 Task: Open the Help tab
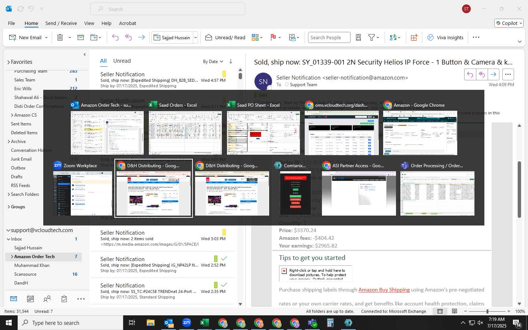106,23
